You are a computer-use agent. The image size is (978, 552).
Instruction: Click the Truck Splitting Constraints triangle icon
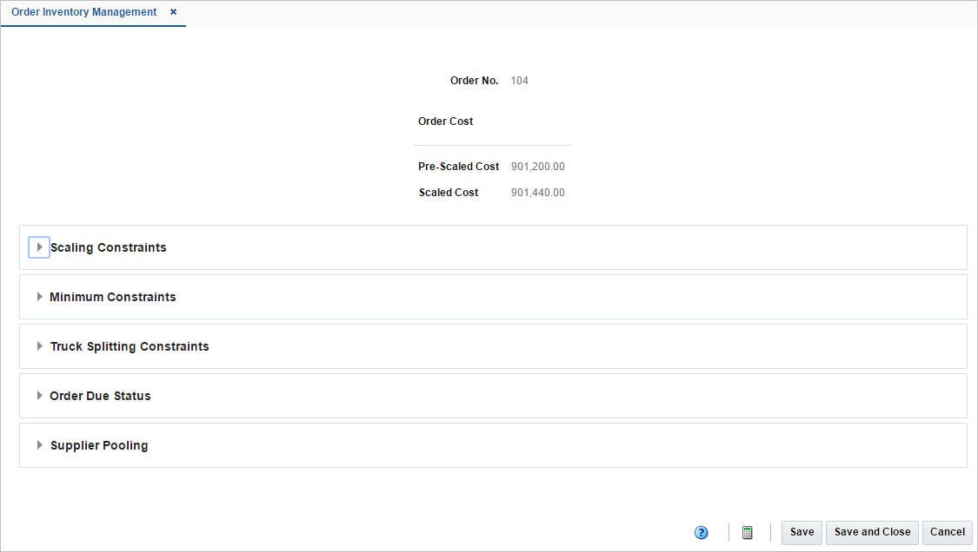click(x=38, y=345)
